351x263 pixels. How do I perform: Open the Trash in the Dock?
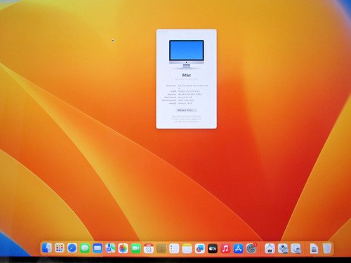point(327,248)
